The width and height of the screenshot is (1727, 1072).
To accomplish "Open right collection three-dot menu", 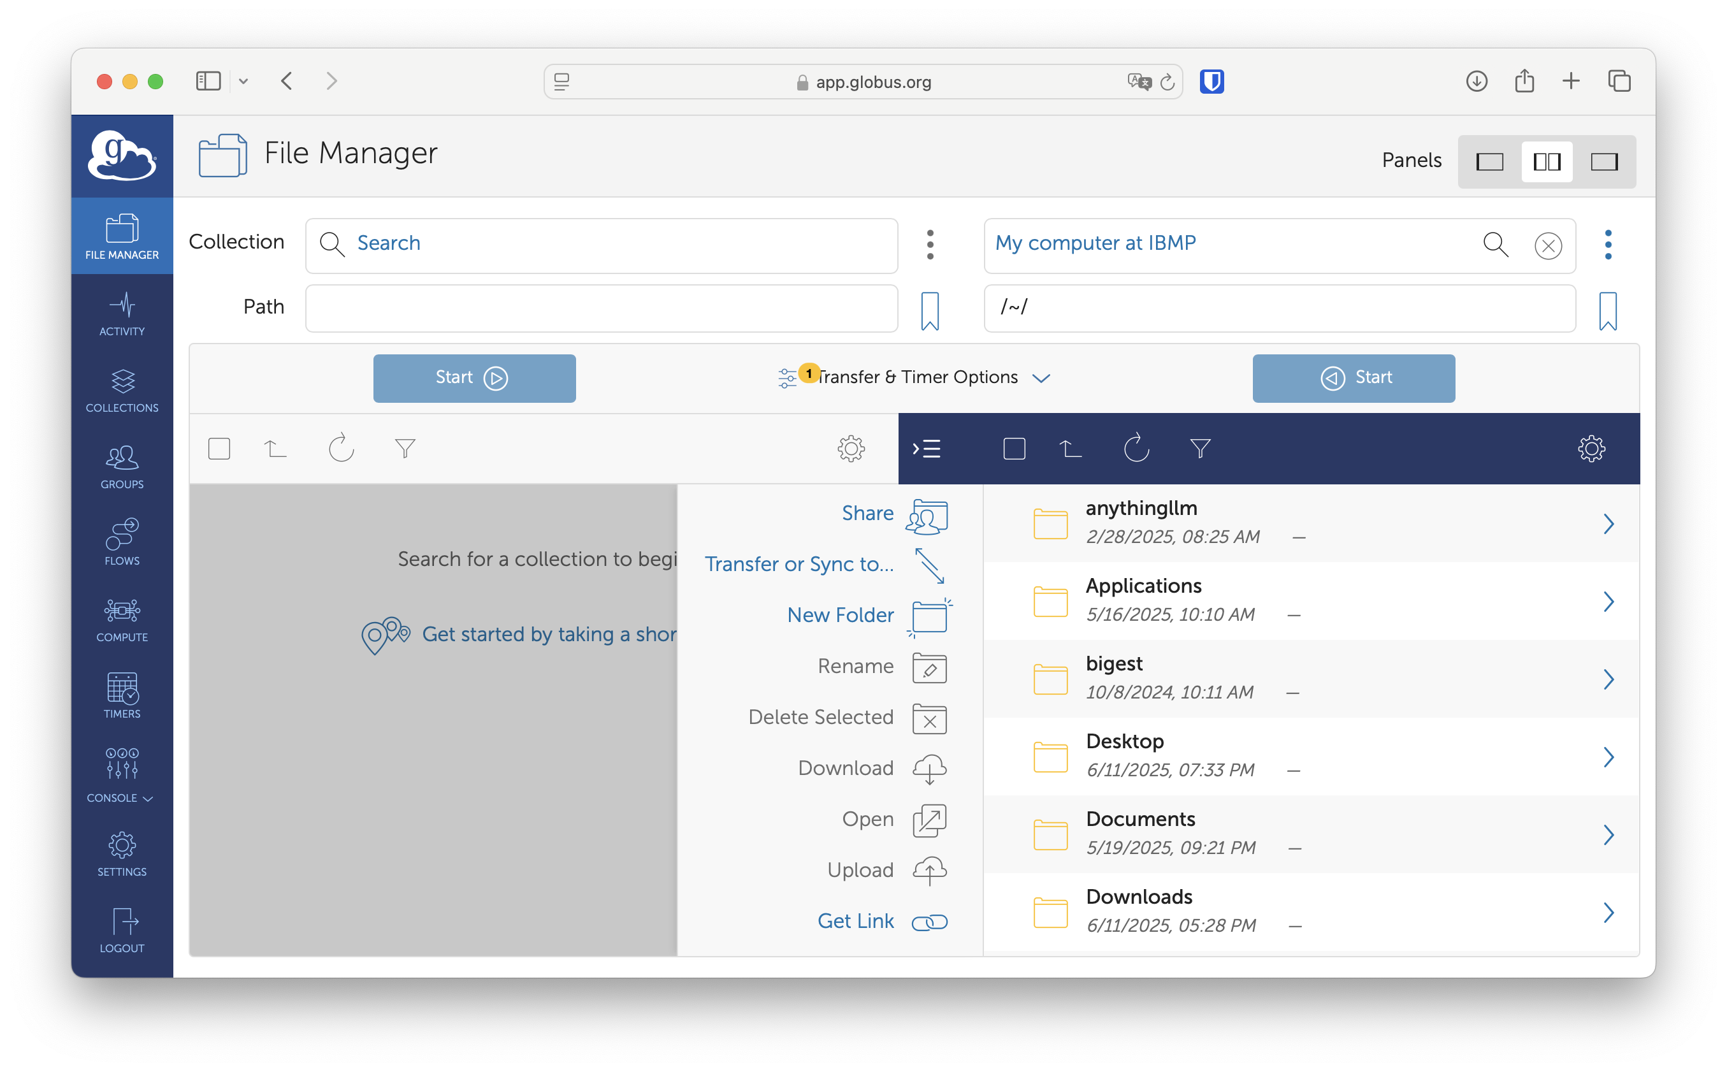I will [1607, 245].
